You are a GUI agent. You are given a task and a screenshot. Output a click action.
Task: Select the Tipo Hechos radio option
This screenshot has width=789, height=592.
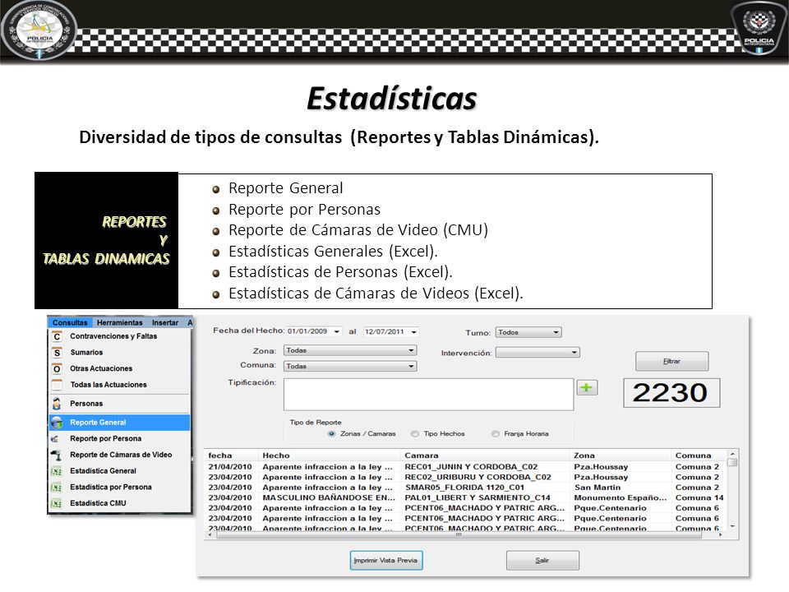(414, 434)
